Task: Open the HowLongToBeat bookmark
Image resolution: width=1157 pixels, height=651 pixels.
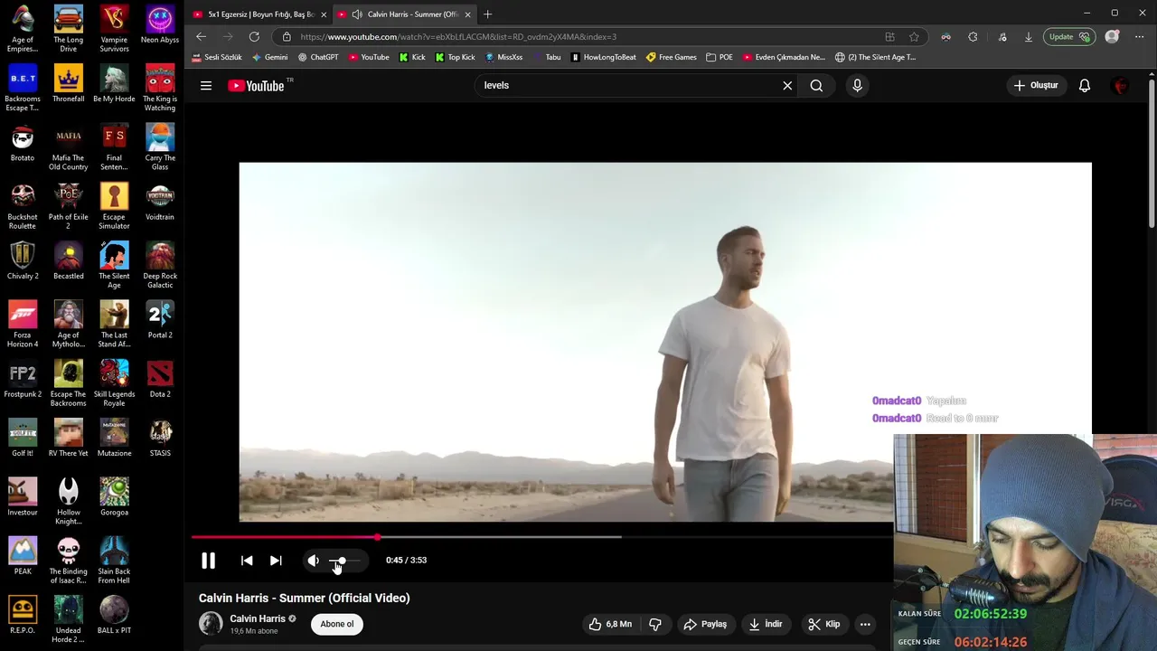Action: click(x=603, y=57)
